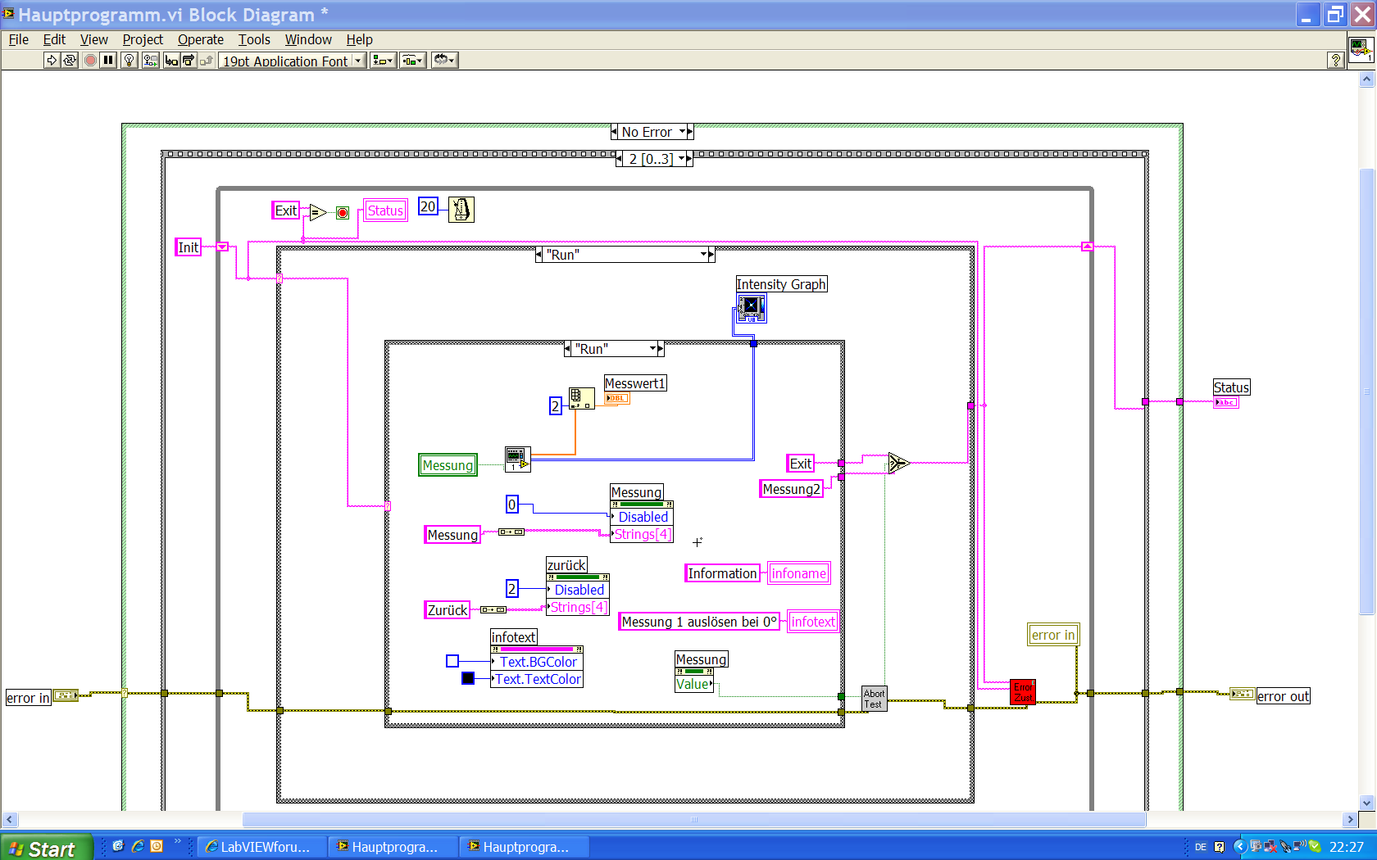1377x860 pixels.
Task: Select the compound comparison node right of Exit
Action: 898,463
